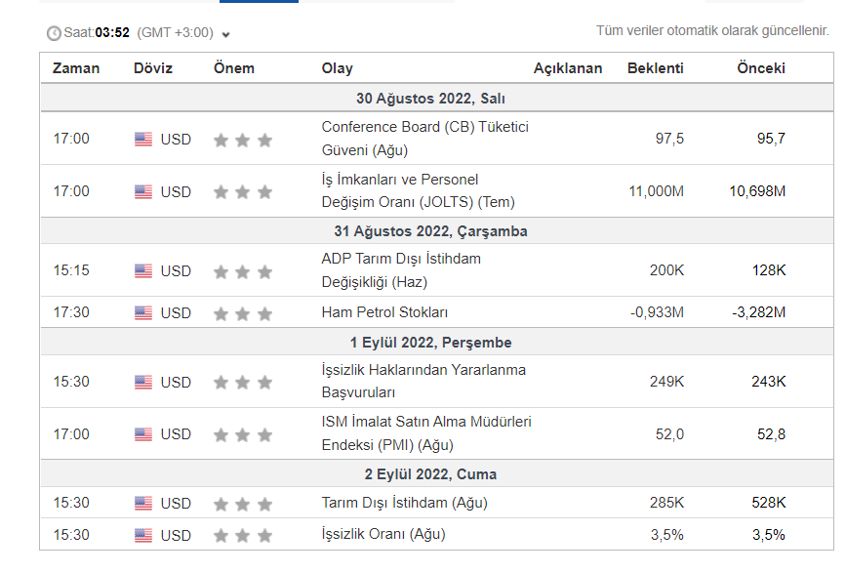Open ADP Tarım Dışı İstihdam Değişikliği event
846x573 pixels.
coord(401,270)
